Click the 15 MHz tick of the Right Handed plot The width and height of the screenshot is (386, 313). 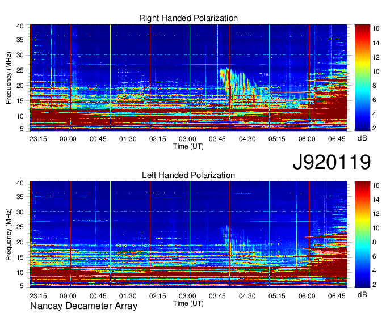20,101
